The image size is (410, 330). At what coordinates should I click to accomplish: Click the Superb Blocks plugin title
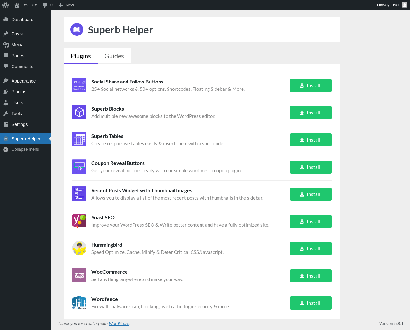coord(108,109)
